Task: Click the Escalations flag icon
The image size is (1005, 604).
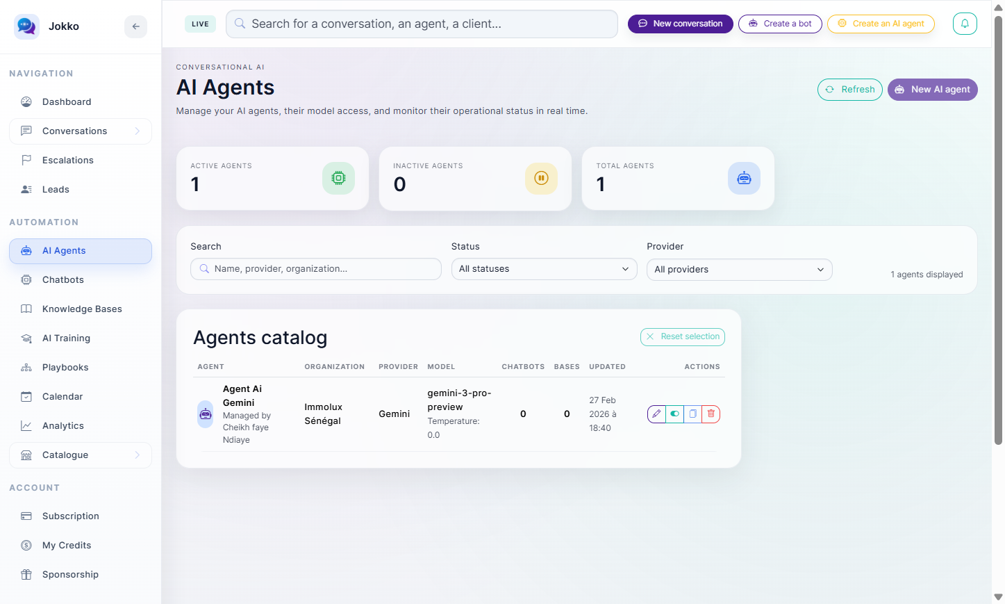Action: (x=26, y=161)
